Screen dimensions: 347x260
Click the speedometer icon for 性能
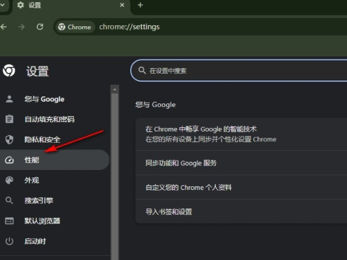(9, 160)
